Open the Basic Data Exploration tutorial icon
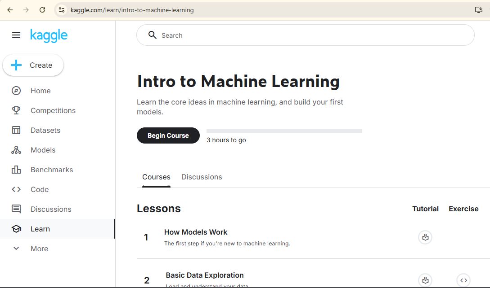Screen dimensions: 490x288 tap(425, 280)
